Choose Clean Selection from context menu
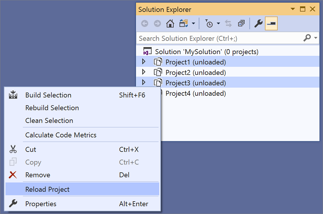 click(x=83, y=121)
